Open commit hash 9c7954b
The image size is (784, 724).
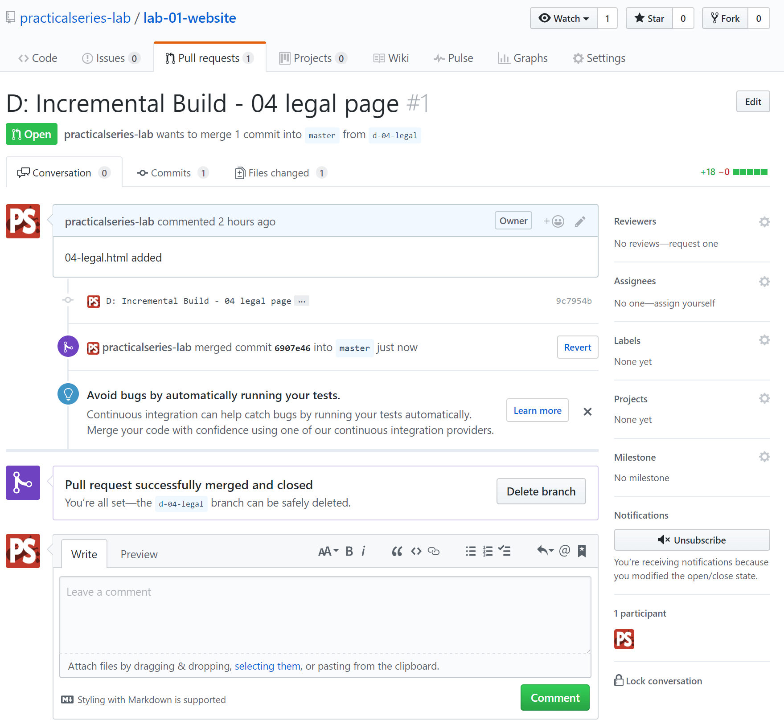[x=574, y=301]
